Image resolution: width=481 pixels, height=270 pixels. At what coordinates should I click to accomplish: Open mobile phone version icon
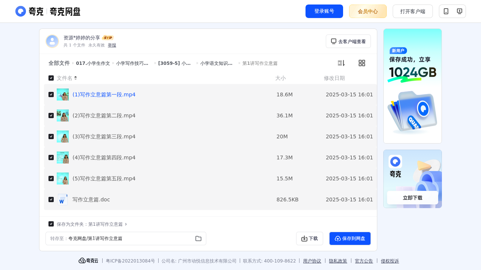click(x=446, y=11)
